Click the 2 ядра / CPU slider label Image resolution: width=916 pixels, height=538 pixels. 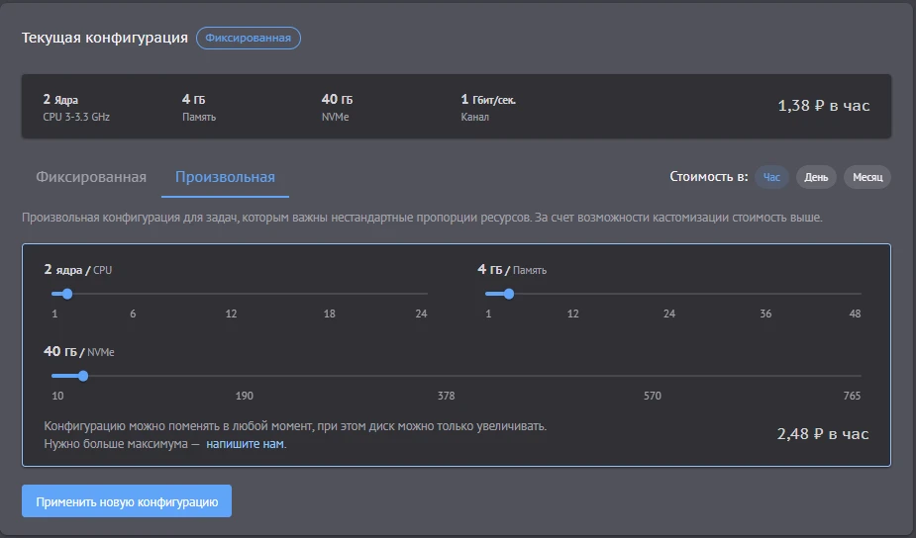pyautogui.click(x=77, y=270)
